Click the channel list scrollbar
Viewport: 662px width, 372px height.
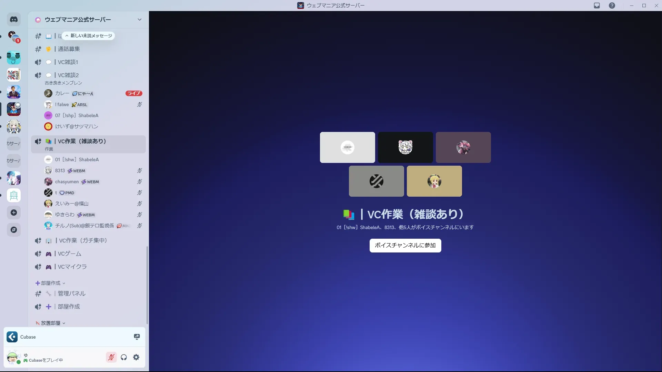[x=147, y=285]
